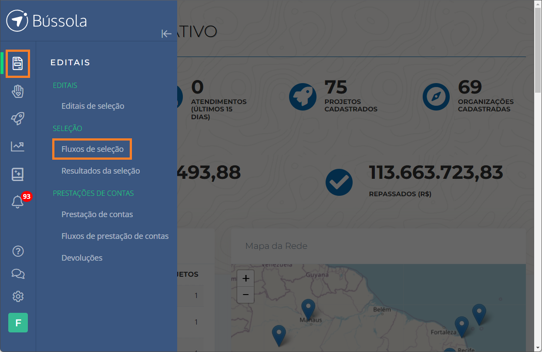Select the map pin near Fortaleza
The height and width of the screenshot is (352, 542).
[x=461, y=327]
